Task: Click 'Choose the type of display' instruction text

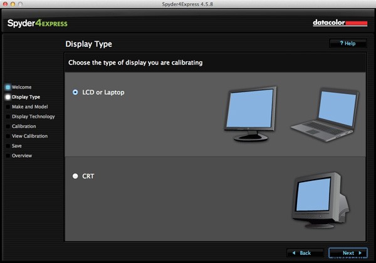Action: [135, 63]
